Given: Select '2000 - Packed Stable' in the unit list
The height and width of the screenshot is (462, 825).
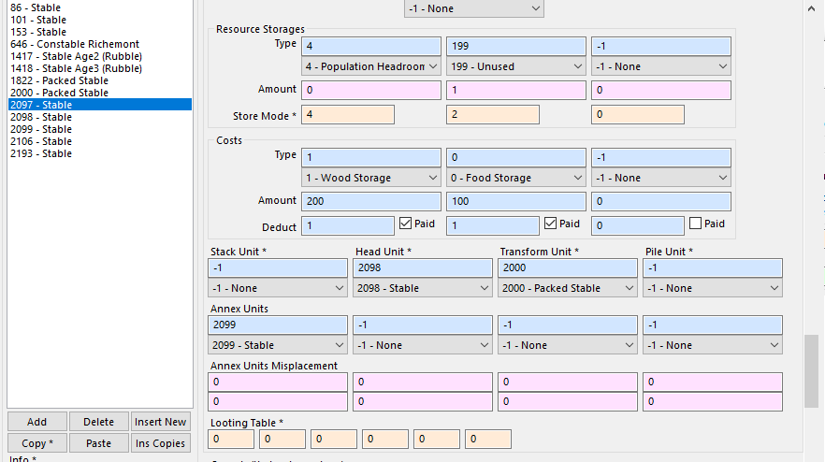Looking at the screenshot, I should coord(59,93).
